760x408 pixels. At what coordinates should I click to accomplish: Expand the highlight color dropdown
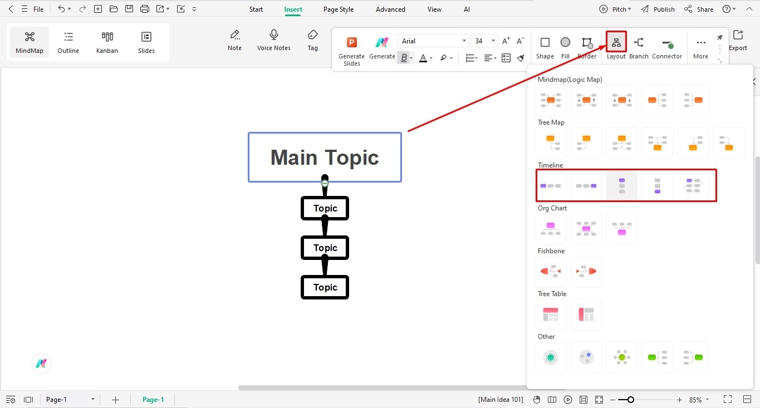coord(451,58)
